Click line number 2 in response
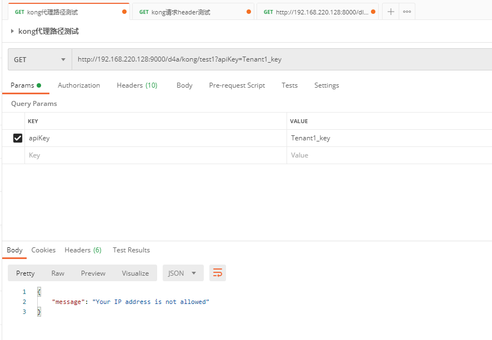This screenshot has height=340, width=492. coord(24,302)
